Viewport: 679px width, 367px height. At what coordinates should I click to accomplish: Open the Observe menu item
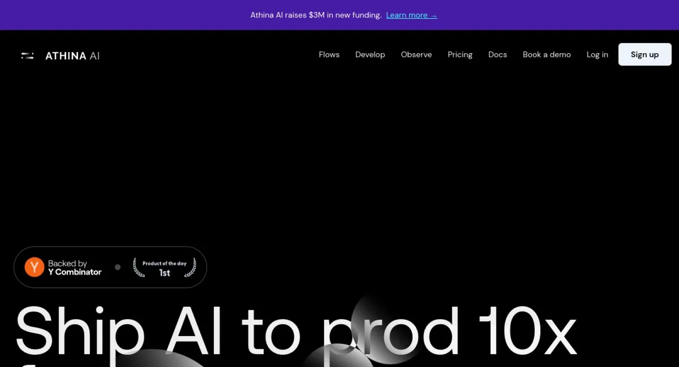pos(416,55)
